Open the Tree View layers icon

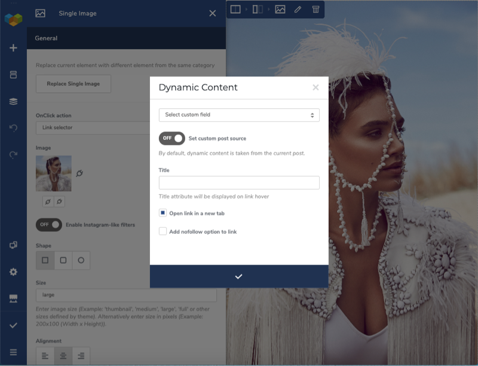(x=13, y=101)
